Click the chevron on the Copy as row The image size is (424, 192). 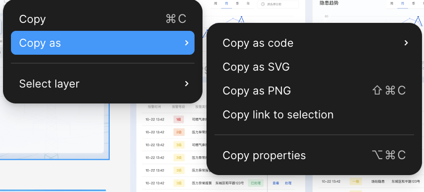(x=187, y=43)
